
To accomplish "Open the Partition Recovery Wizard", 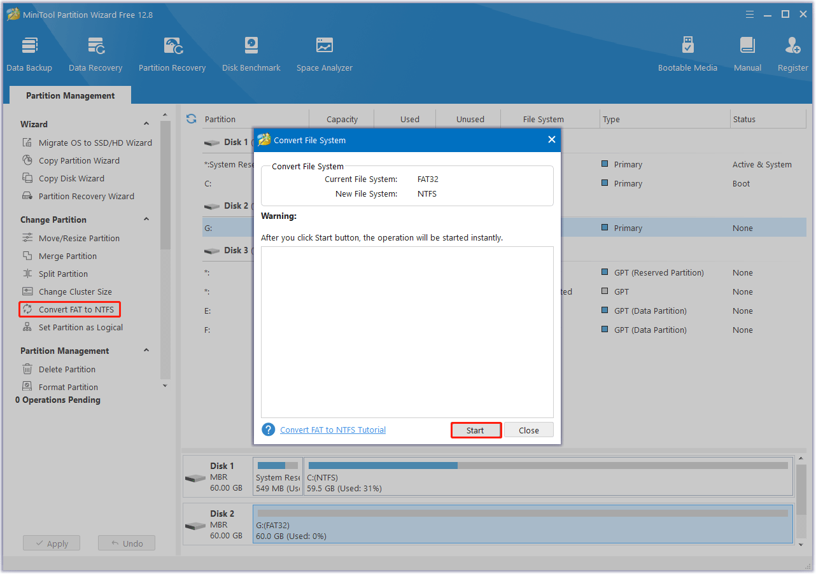I will pyautogui.click(x=78, y=196).
